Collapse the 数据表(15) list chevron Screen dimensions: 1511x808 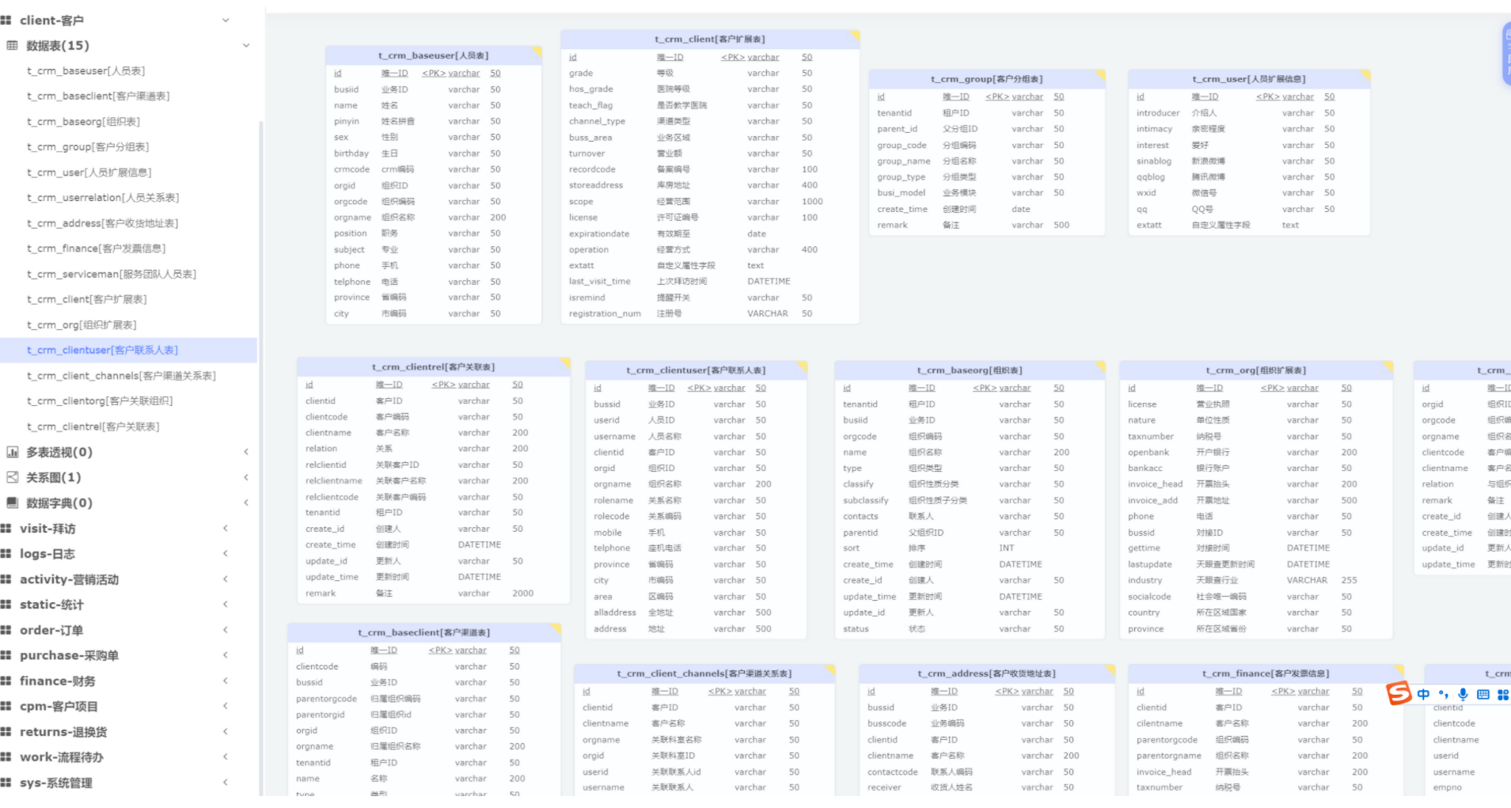(246, 46)
